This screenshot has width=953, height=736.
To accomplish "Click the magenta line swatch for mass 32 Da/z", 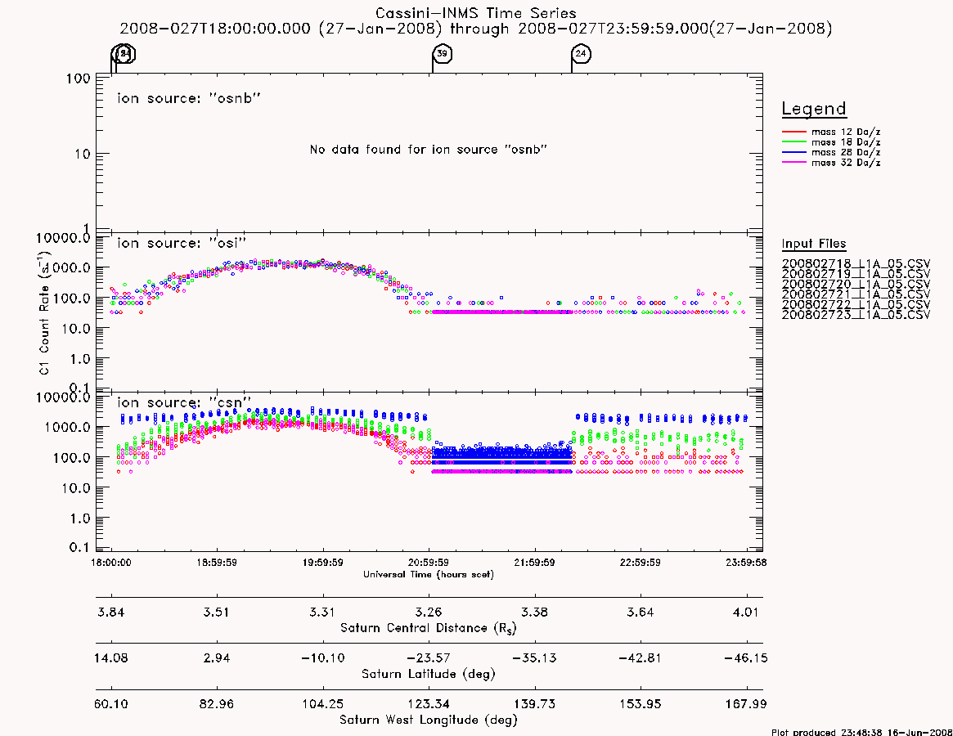I will [793, 162].
